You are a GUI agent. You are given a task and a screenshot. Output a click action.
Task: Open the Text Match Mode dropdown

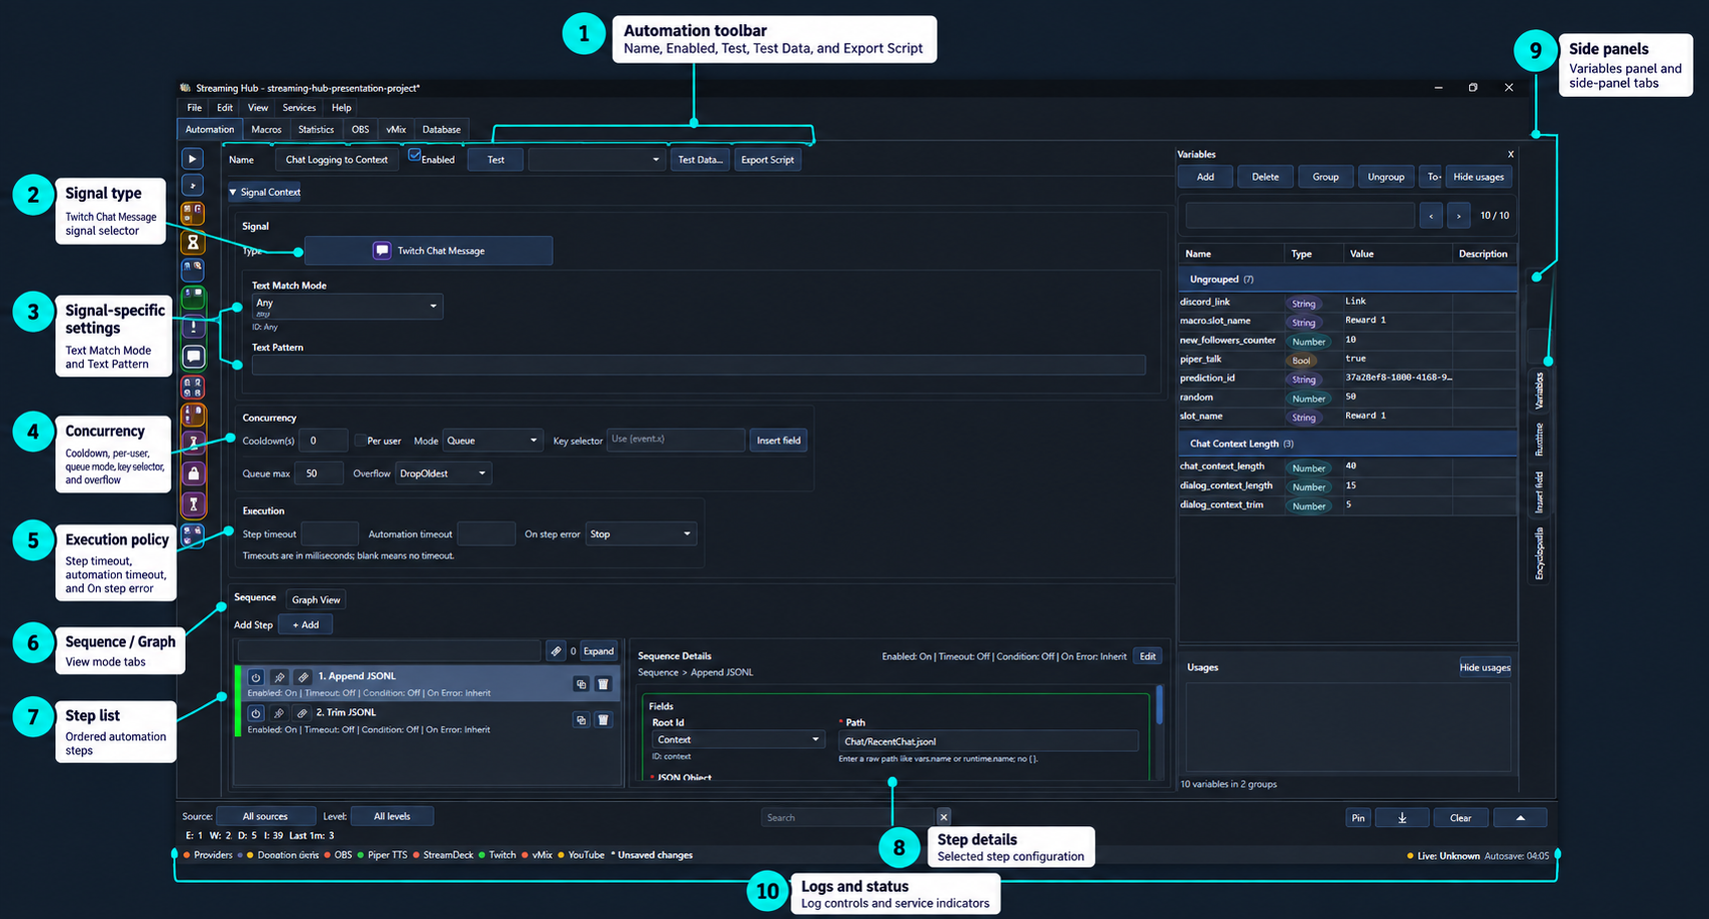point(347,306)
